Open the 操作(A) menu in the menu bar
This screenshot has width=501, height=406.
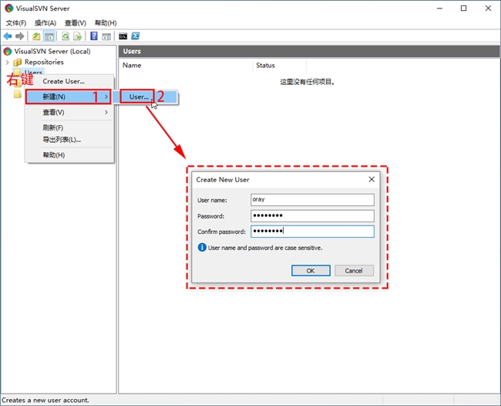click(x=45, y=23)
